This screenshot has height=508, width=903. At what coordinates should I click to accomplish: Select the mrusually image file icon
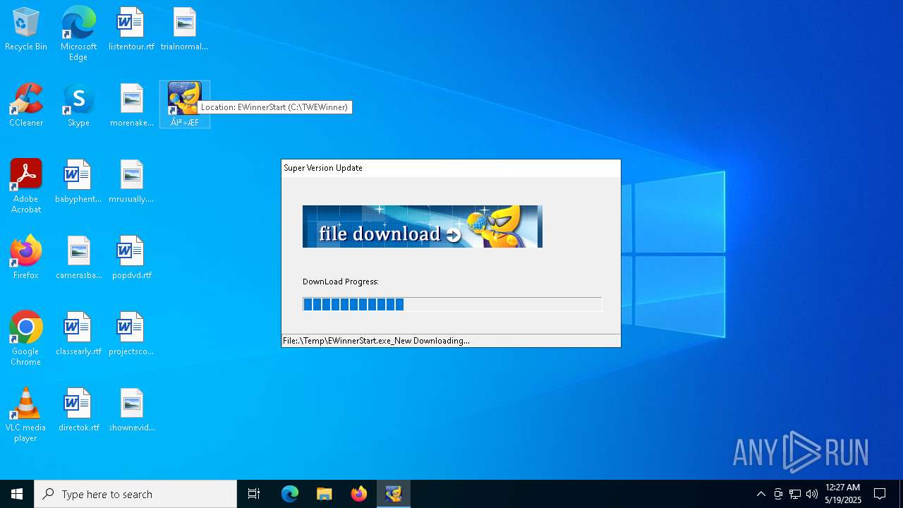(131, 182)
